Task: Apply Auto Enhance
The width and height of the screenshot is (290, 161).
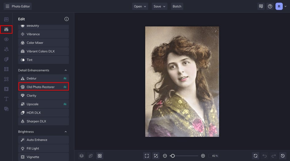Action: tap(43, 140)
